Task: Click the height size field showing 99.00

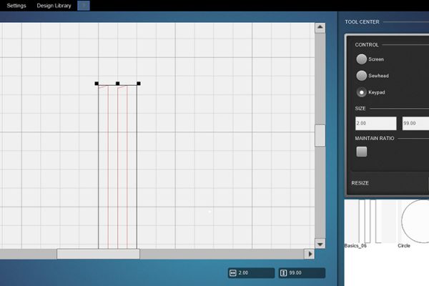Action: (415, 123)
